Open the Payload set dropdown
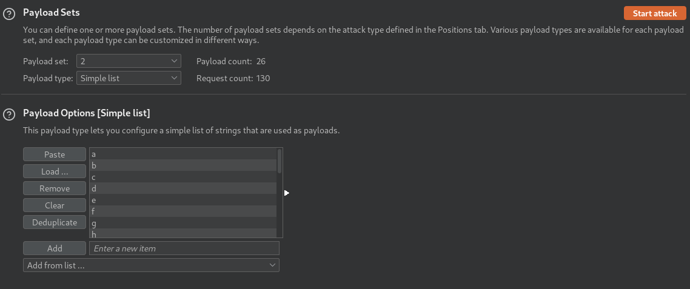The width and height of the screenshot is (690, 289). click(x=129, y=61)
